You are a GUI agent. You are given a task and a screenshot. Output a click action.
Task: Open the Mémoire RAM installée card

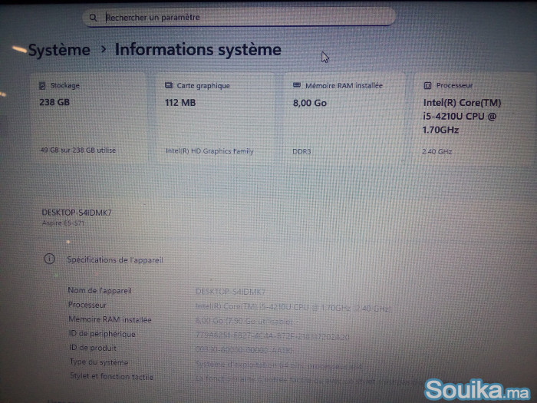[344, 117]
